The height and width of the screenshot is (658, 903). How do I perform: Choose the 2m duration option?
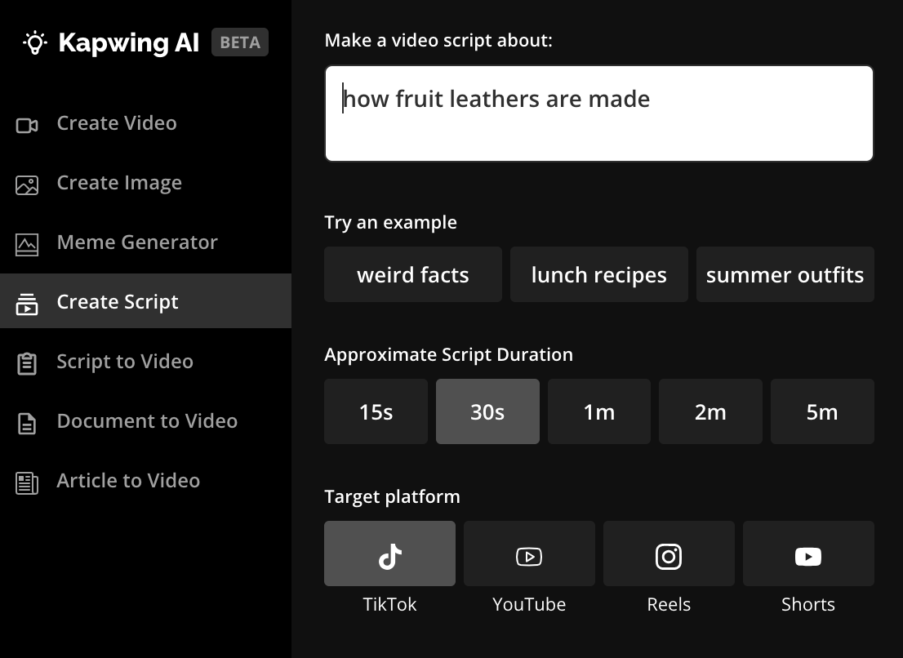point(710,411)
